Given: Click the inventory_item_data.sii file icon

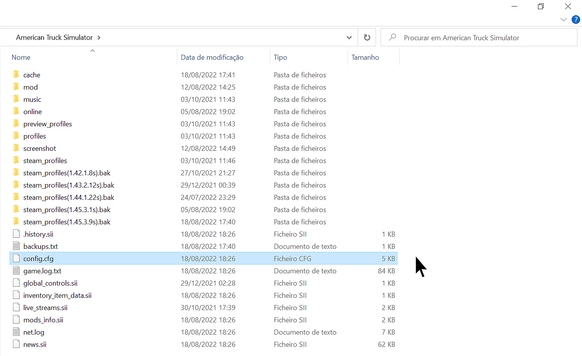Looking at the screenshot, I should pos(16,295).
